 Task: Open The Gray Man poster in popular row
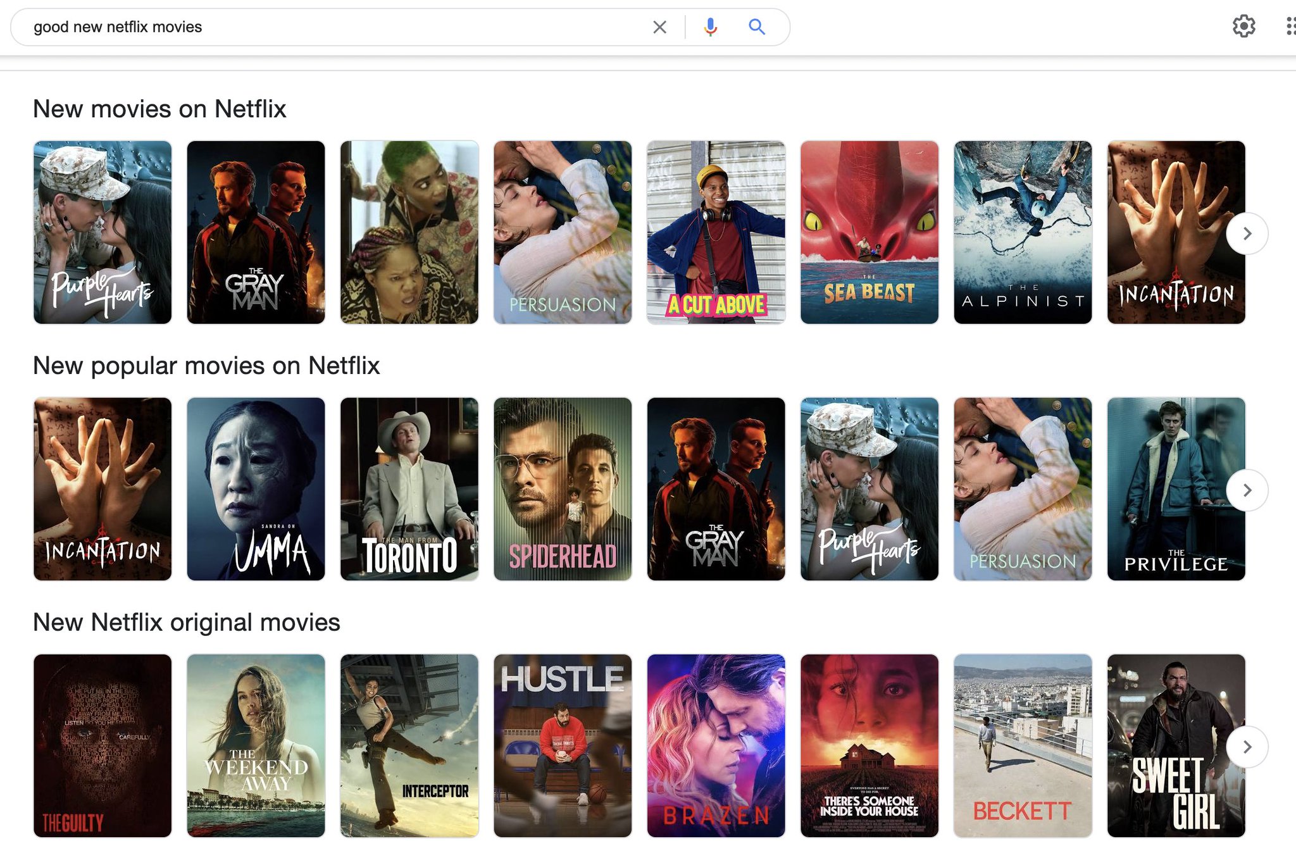(x=716, y=489)
